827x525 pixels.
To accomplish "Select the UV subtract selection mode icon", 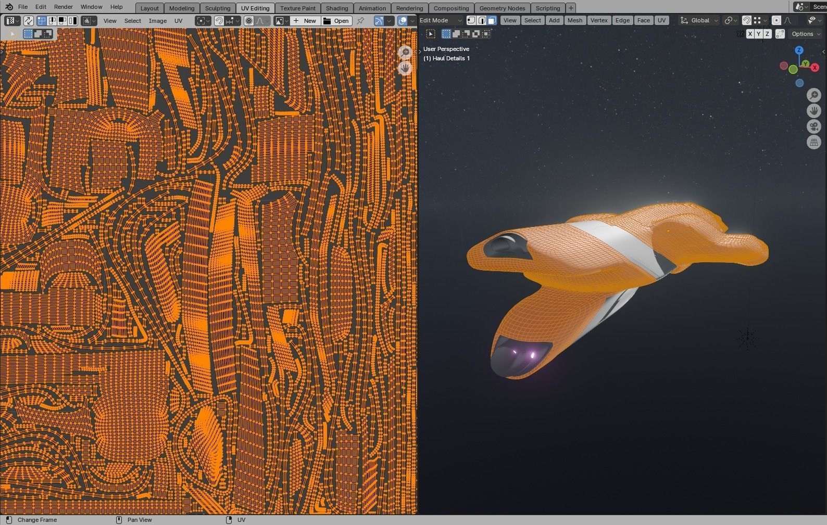I will tap(48, 34).
